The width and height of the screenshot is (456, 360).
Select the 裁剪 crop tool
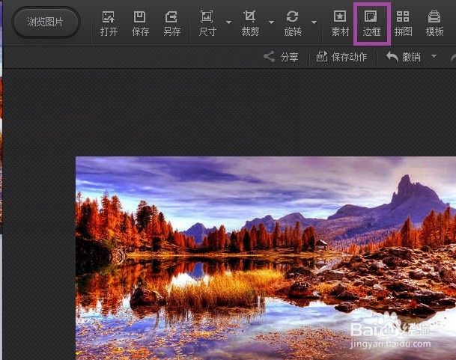(250, 24)
